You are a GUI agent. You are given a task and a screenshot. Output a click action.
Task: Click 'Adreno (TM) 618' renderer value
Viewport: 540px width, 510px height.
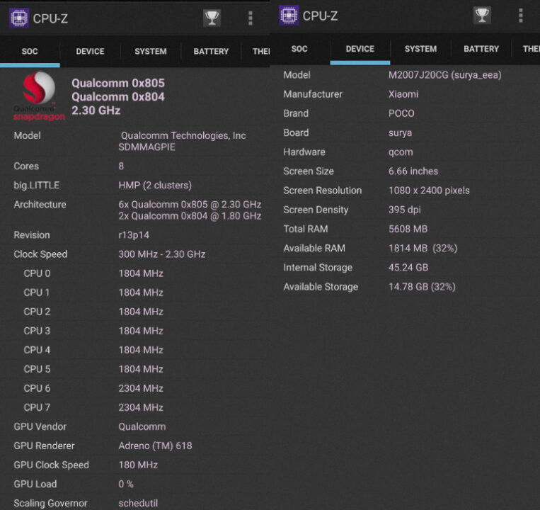coord(155,446)
